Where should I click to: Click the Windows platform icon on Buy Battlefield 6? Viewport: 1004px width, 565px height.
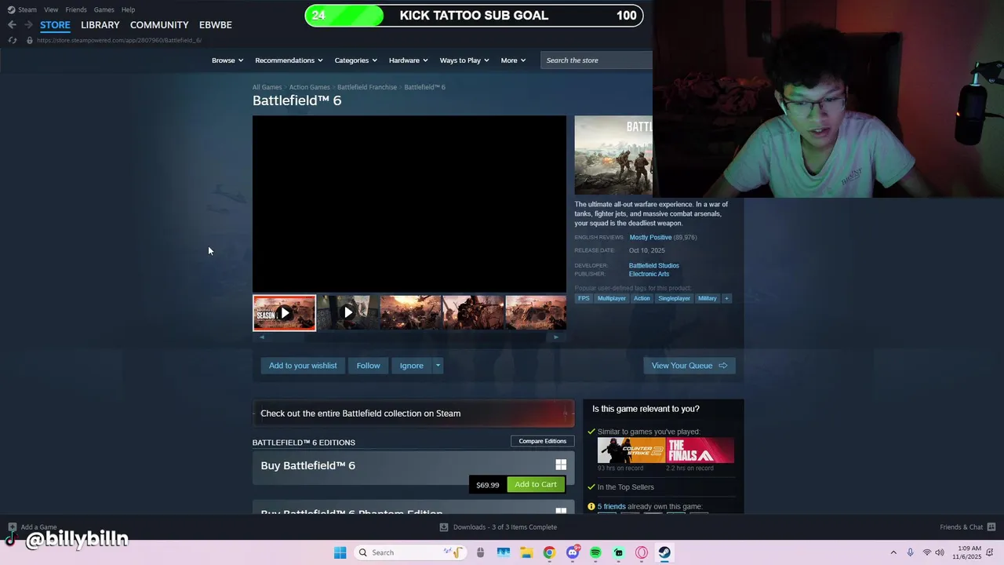coord(561,465)
